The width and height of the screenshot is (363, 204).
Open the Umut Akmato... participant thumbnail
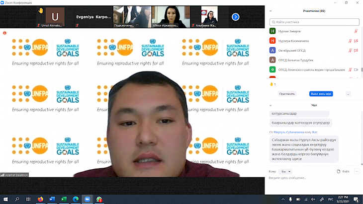(55, 17)
